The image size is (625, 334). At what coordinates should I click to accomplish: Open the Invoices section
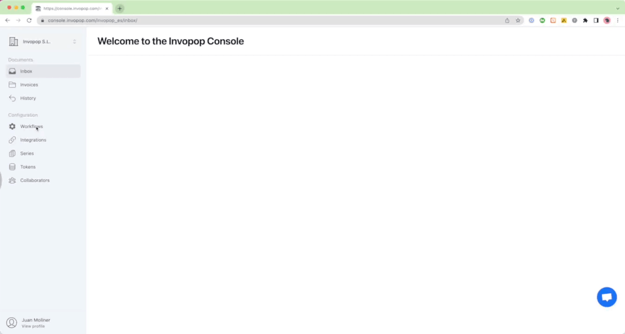coord(43,85)
